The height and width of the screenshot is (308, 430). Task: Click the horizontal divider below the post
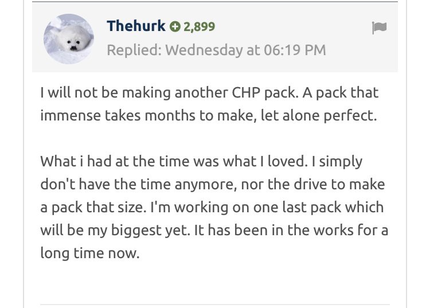click(215, 304)
